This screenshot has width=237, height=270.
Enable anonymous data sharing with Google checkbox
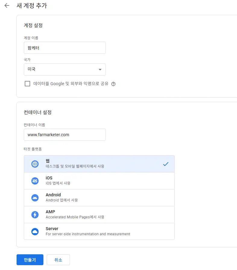click(27, 84)
